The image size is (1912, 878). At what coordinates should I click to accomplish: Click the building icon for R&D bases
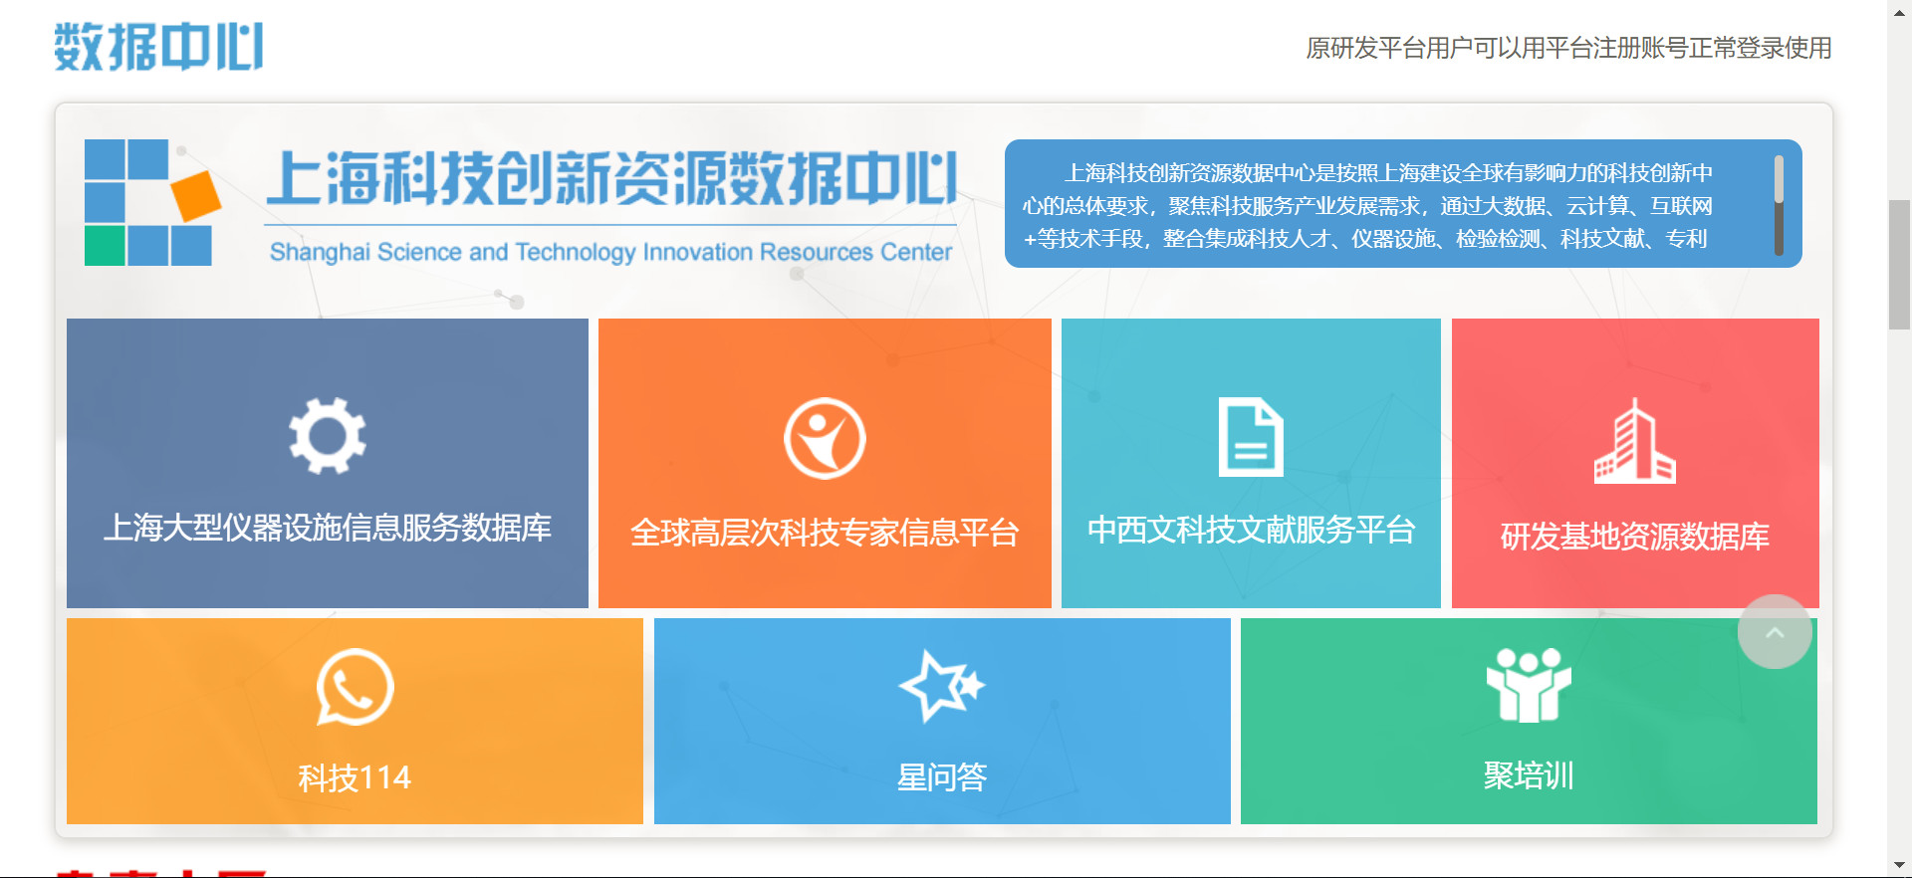click(x=1634, y=442)
